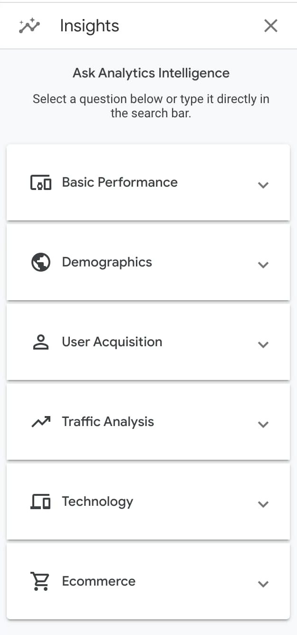The width and height of the screenshot is (297, 635).
Task: Click the Basic Performance devices icon
Action: click(41, 183)
